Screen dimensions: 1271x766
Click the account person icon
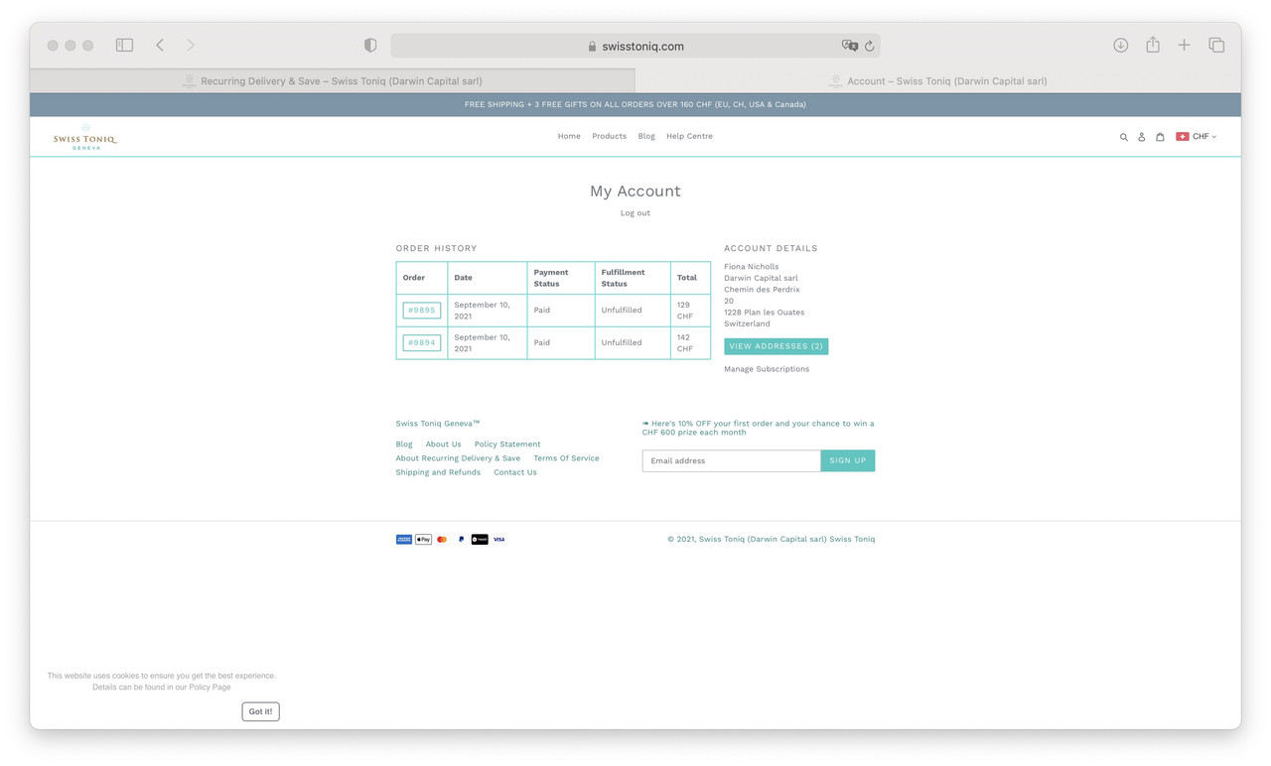[x=1142, y=137]
